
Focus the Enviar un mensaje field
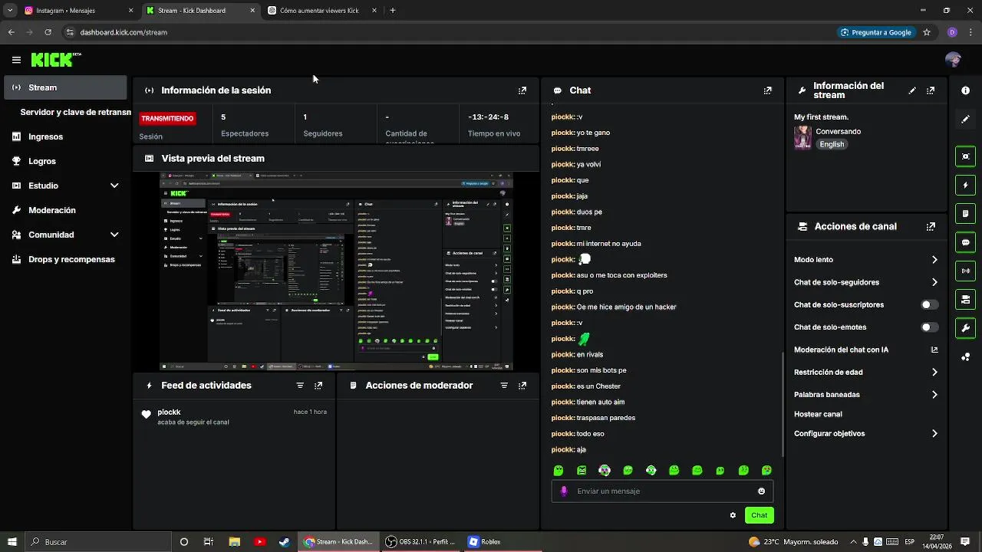[662, 491]
